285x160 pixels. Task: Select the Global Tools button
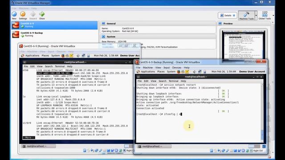pos(265,16)
